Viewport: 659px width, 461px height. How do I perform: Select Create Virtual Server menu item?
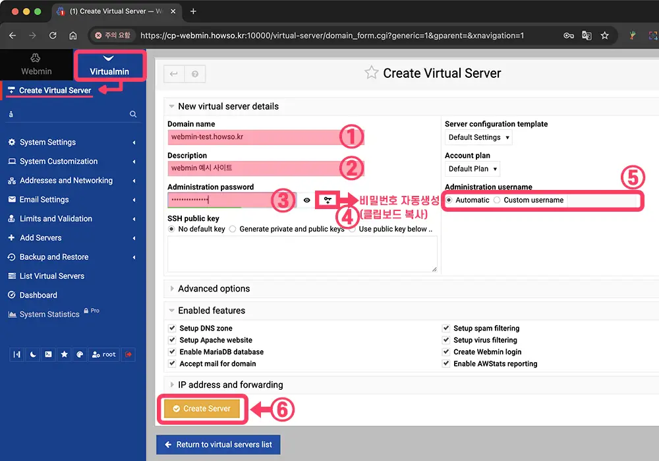tap(55, 90)
